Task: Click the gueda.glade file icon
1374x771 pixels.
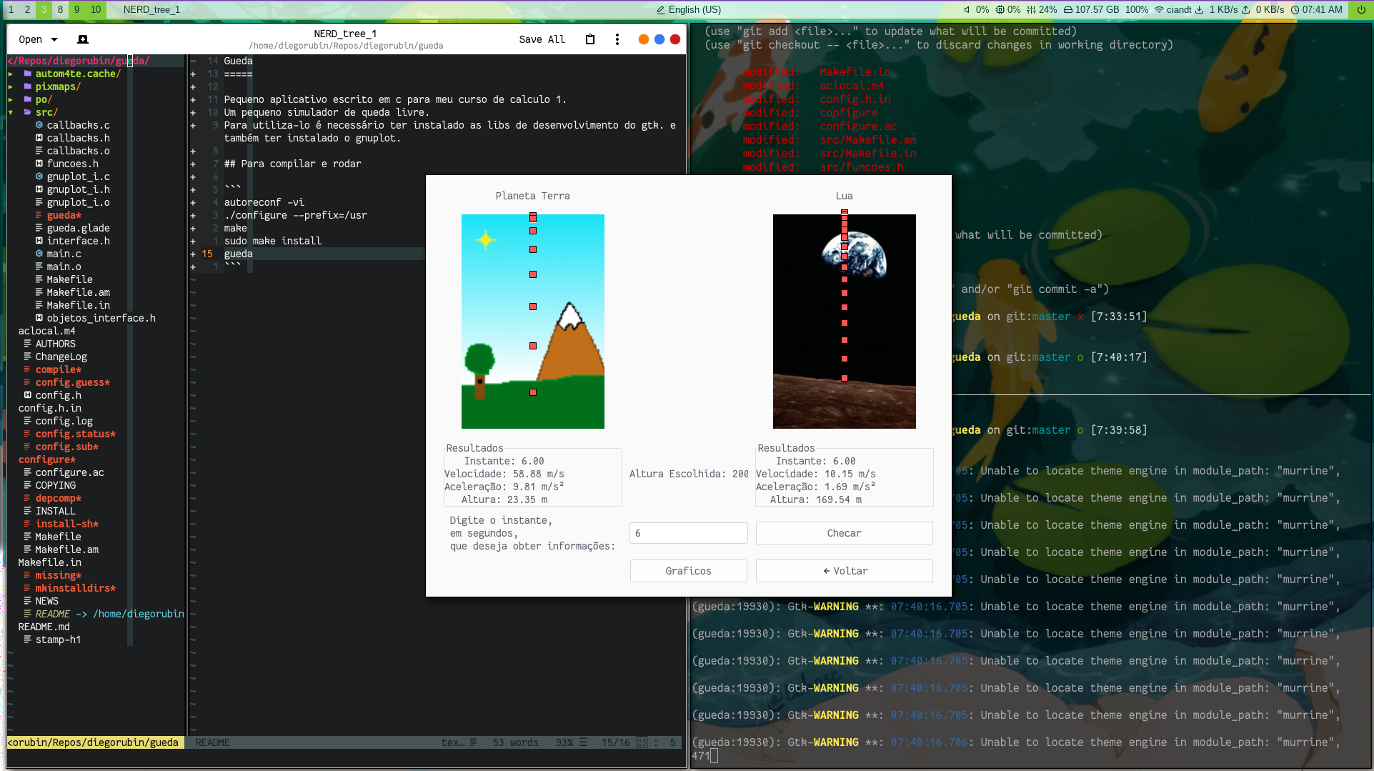Action: [39, 228]
